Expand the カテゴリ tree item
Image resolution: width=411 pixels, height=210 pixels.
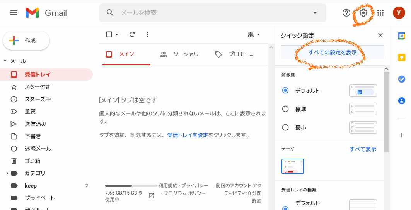pos(7,173)
